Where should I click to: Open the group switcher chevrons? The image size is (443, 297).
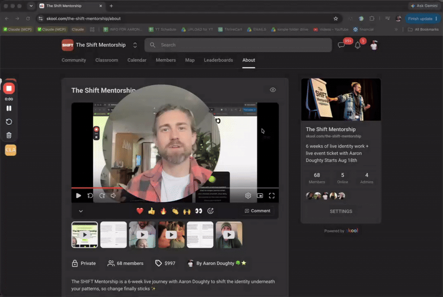[x=135, y=45]
